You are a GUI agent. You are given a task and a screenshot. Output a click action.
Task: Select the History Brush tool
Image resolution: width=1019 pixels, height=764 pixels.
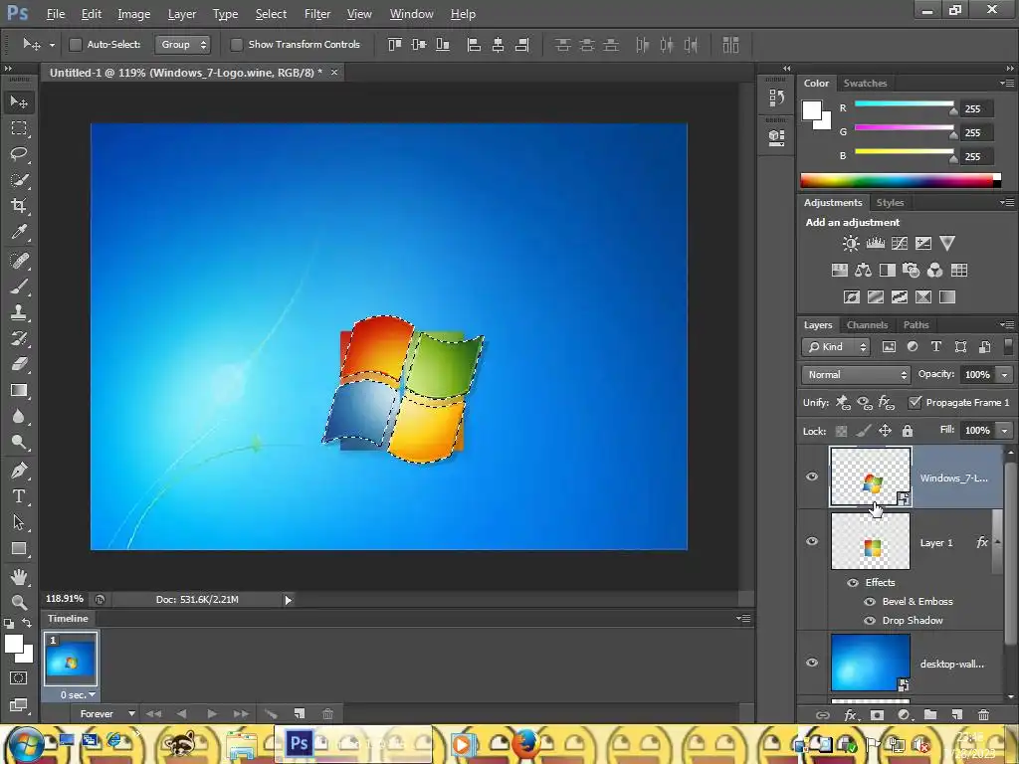[19, 338]
